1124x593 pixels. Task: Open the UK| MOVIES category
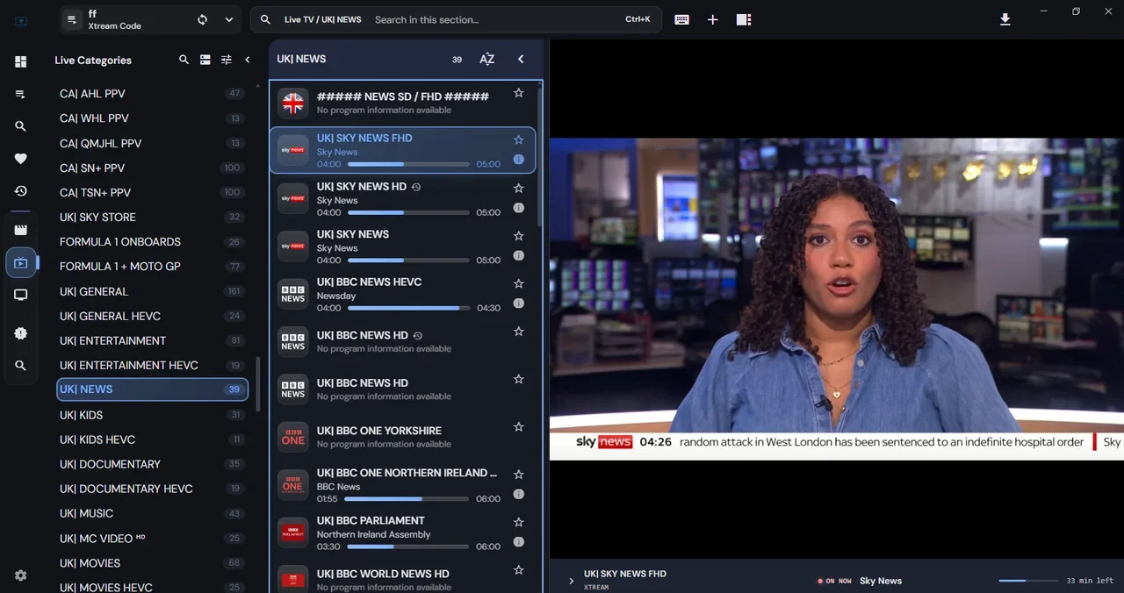pyautogui.click(x=151, y=563)
